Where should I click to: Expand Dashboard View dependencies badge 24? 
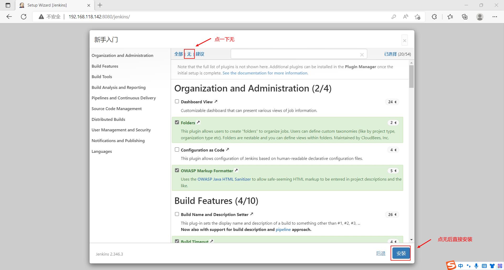pyautogui.click(x=392, y=102)
